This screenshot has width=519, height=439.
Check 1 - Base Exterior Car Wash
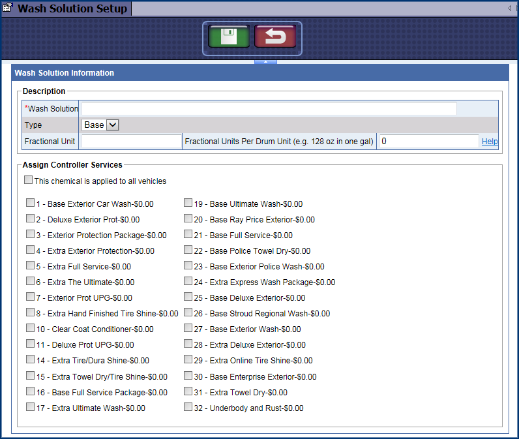click(x=31, y=204)
